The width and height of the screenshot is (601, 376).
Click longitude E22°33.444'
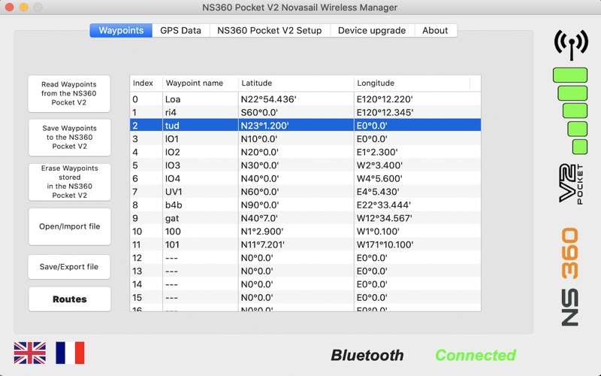(384, 205)
